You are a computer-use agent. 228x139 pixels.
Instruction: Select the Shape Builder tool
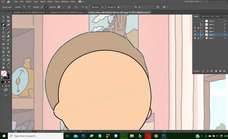[3, 48]
